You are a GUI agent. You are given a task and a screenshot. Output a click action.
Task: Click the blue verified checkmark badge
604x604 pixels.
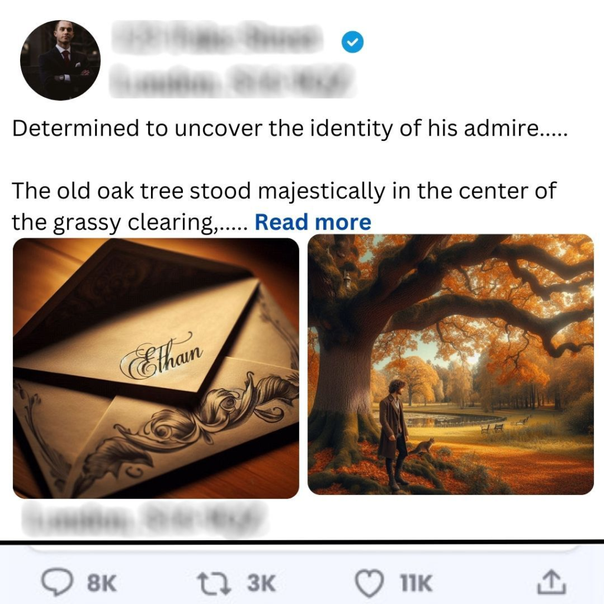click(353, 42)
